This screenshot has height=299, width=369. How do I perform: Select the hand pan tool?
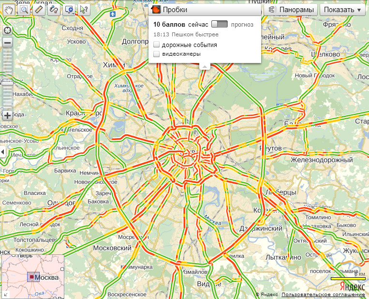9,9
